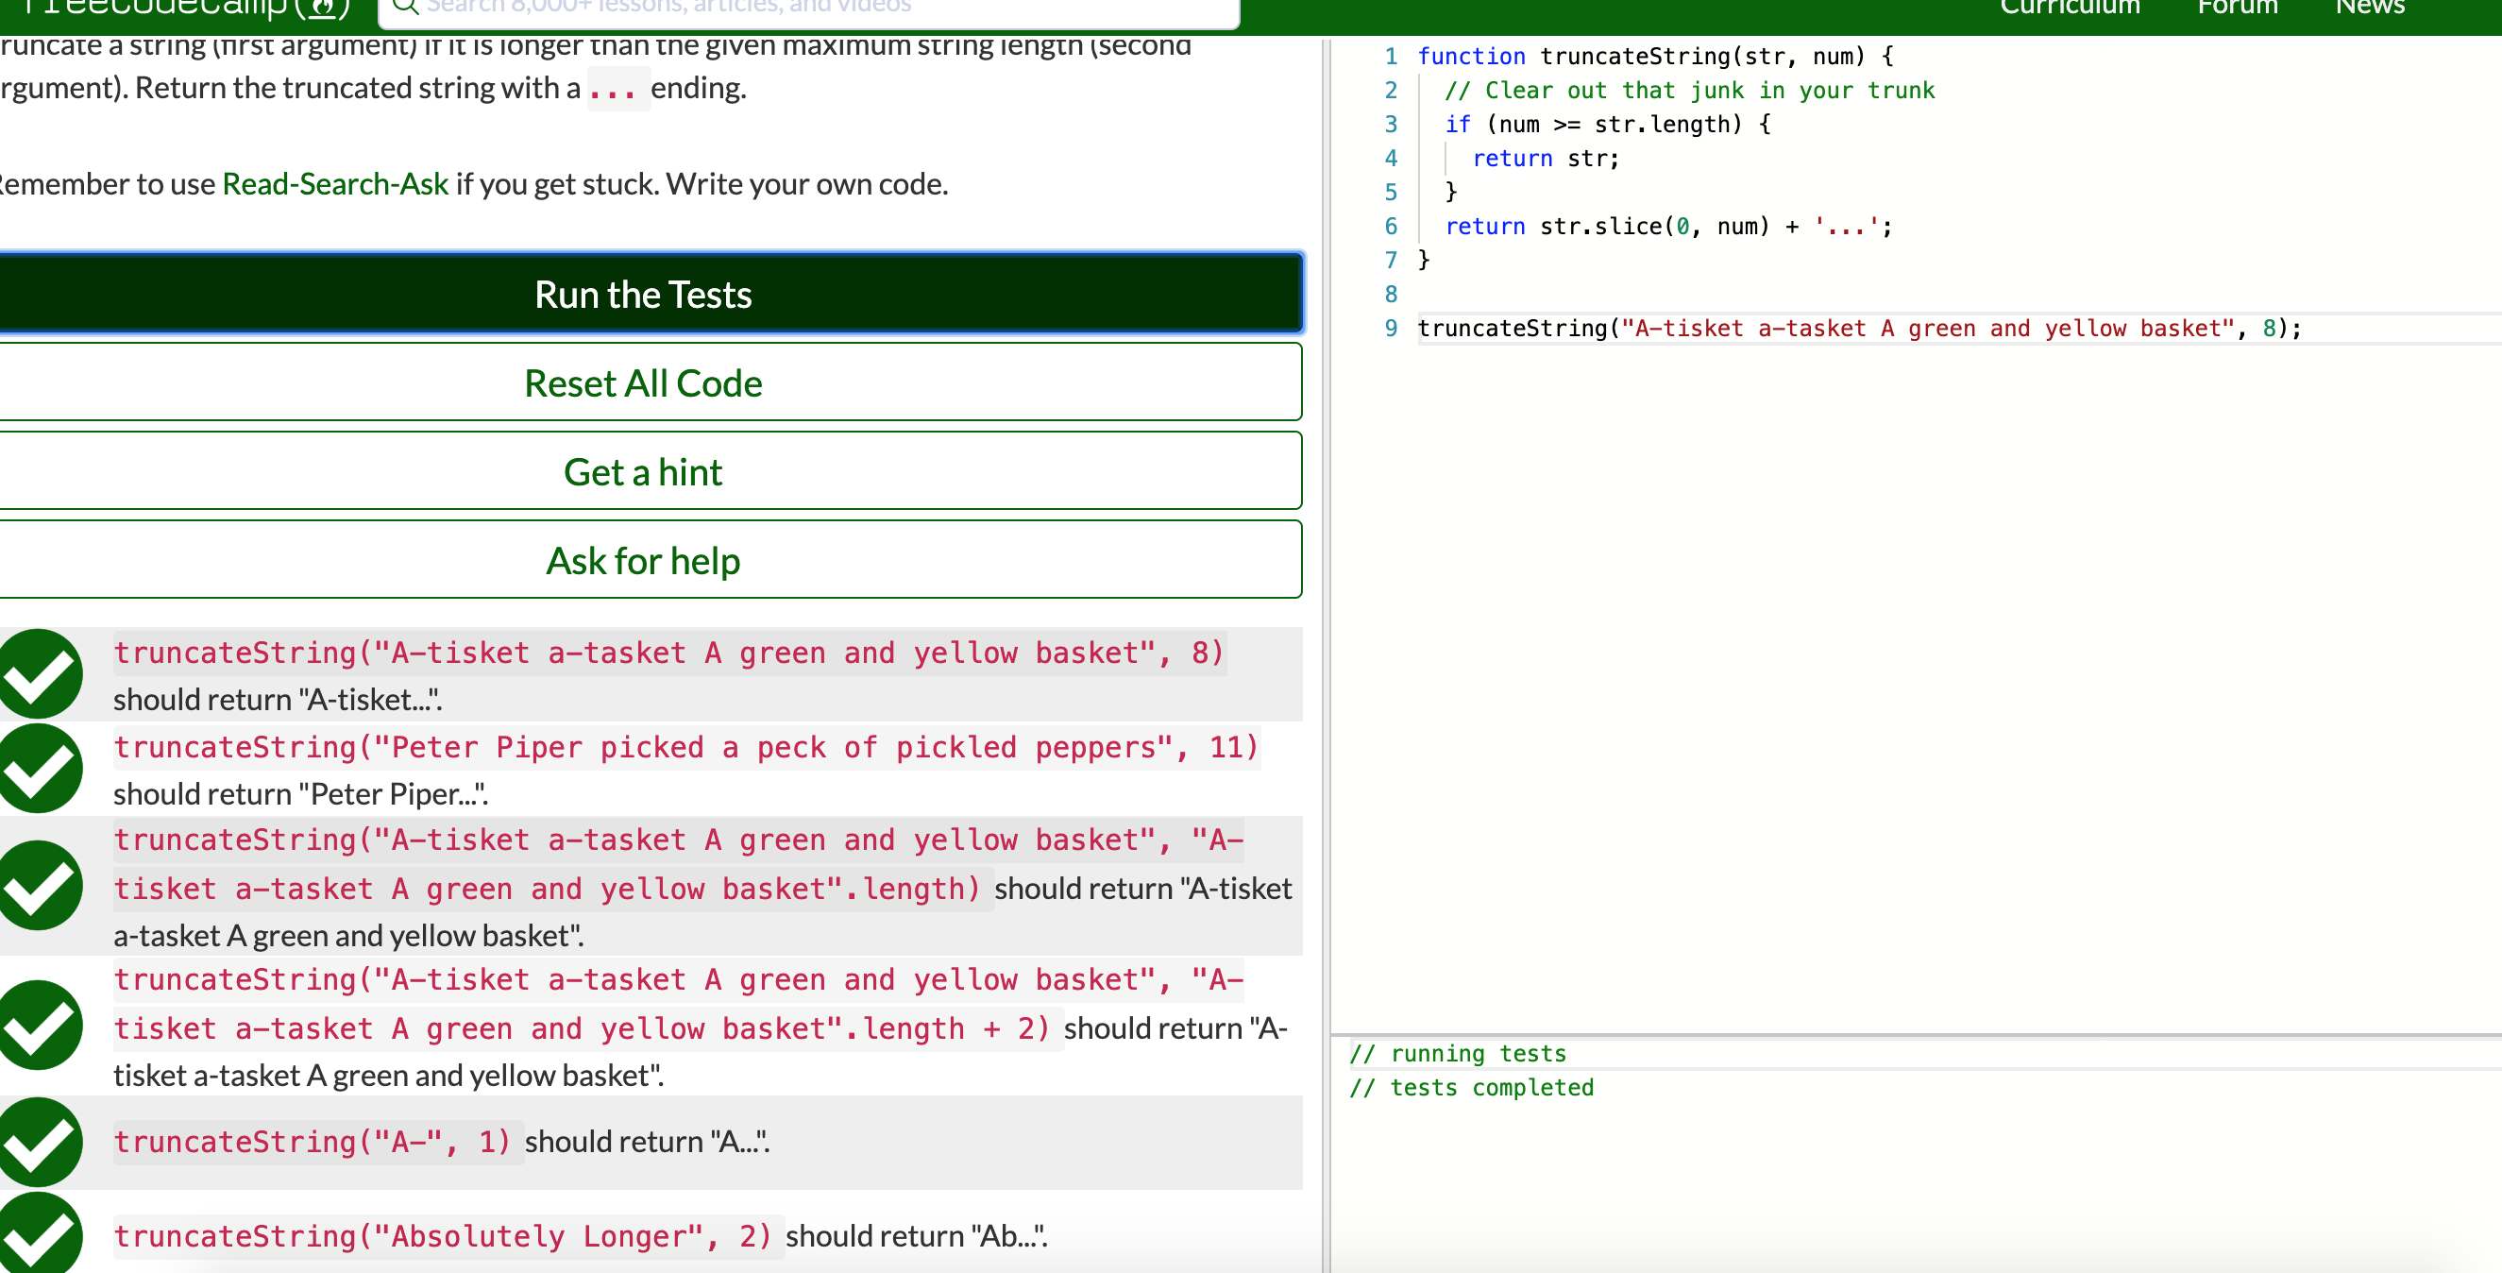Click Ask for help

pyautogui.click(x=642, y=560)
